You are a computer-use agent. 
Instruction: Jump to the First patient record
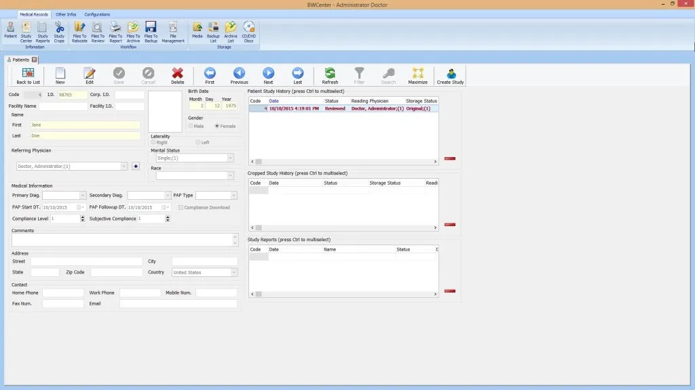(x=210, y=76)
